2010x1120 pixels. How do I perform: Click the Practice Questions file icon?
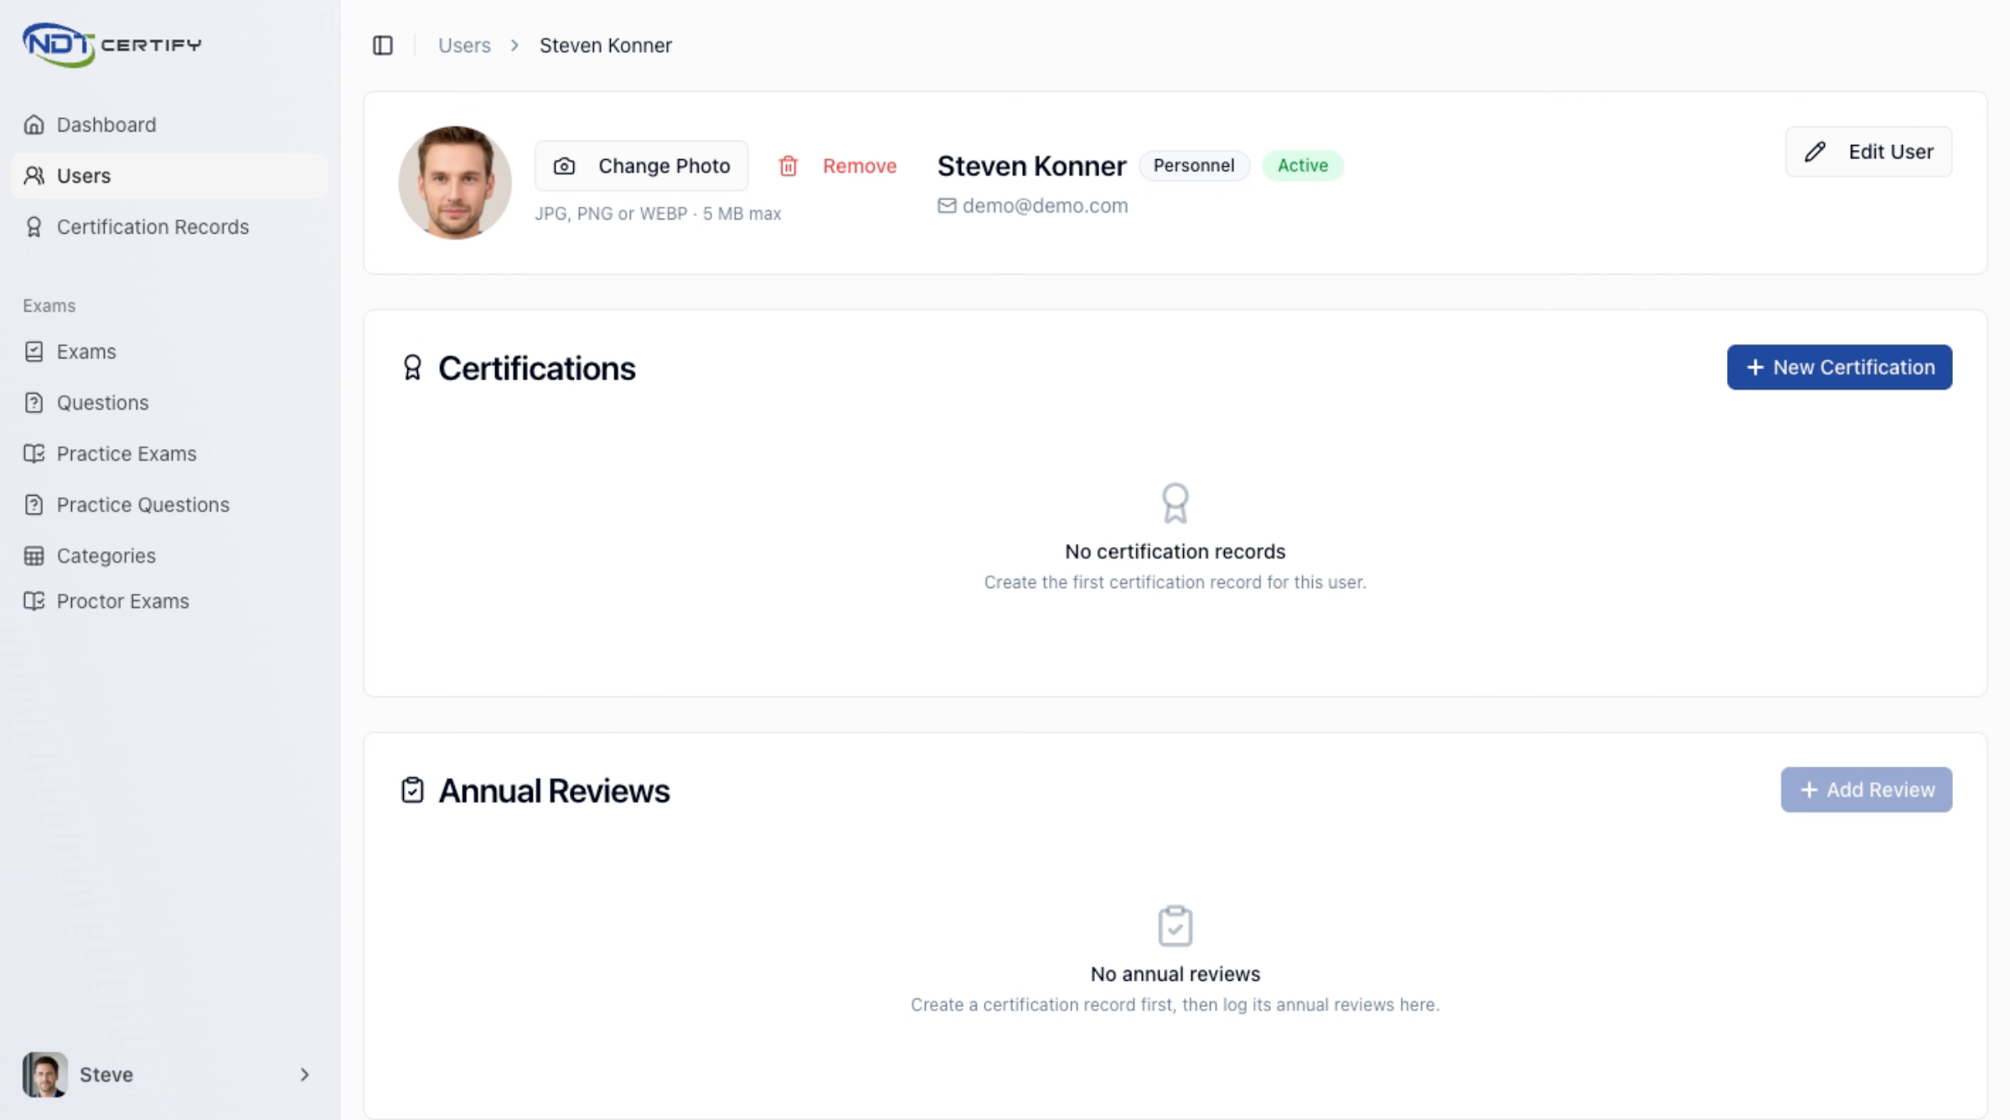click(34, 505)
